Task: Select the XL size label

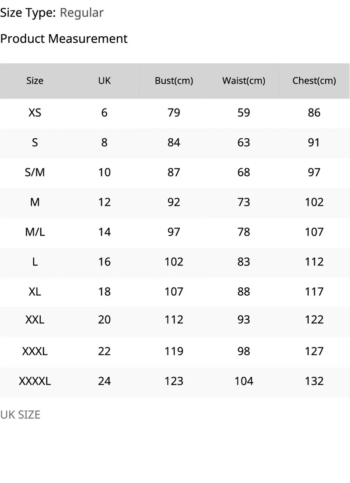Action: pos(35,292)
